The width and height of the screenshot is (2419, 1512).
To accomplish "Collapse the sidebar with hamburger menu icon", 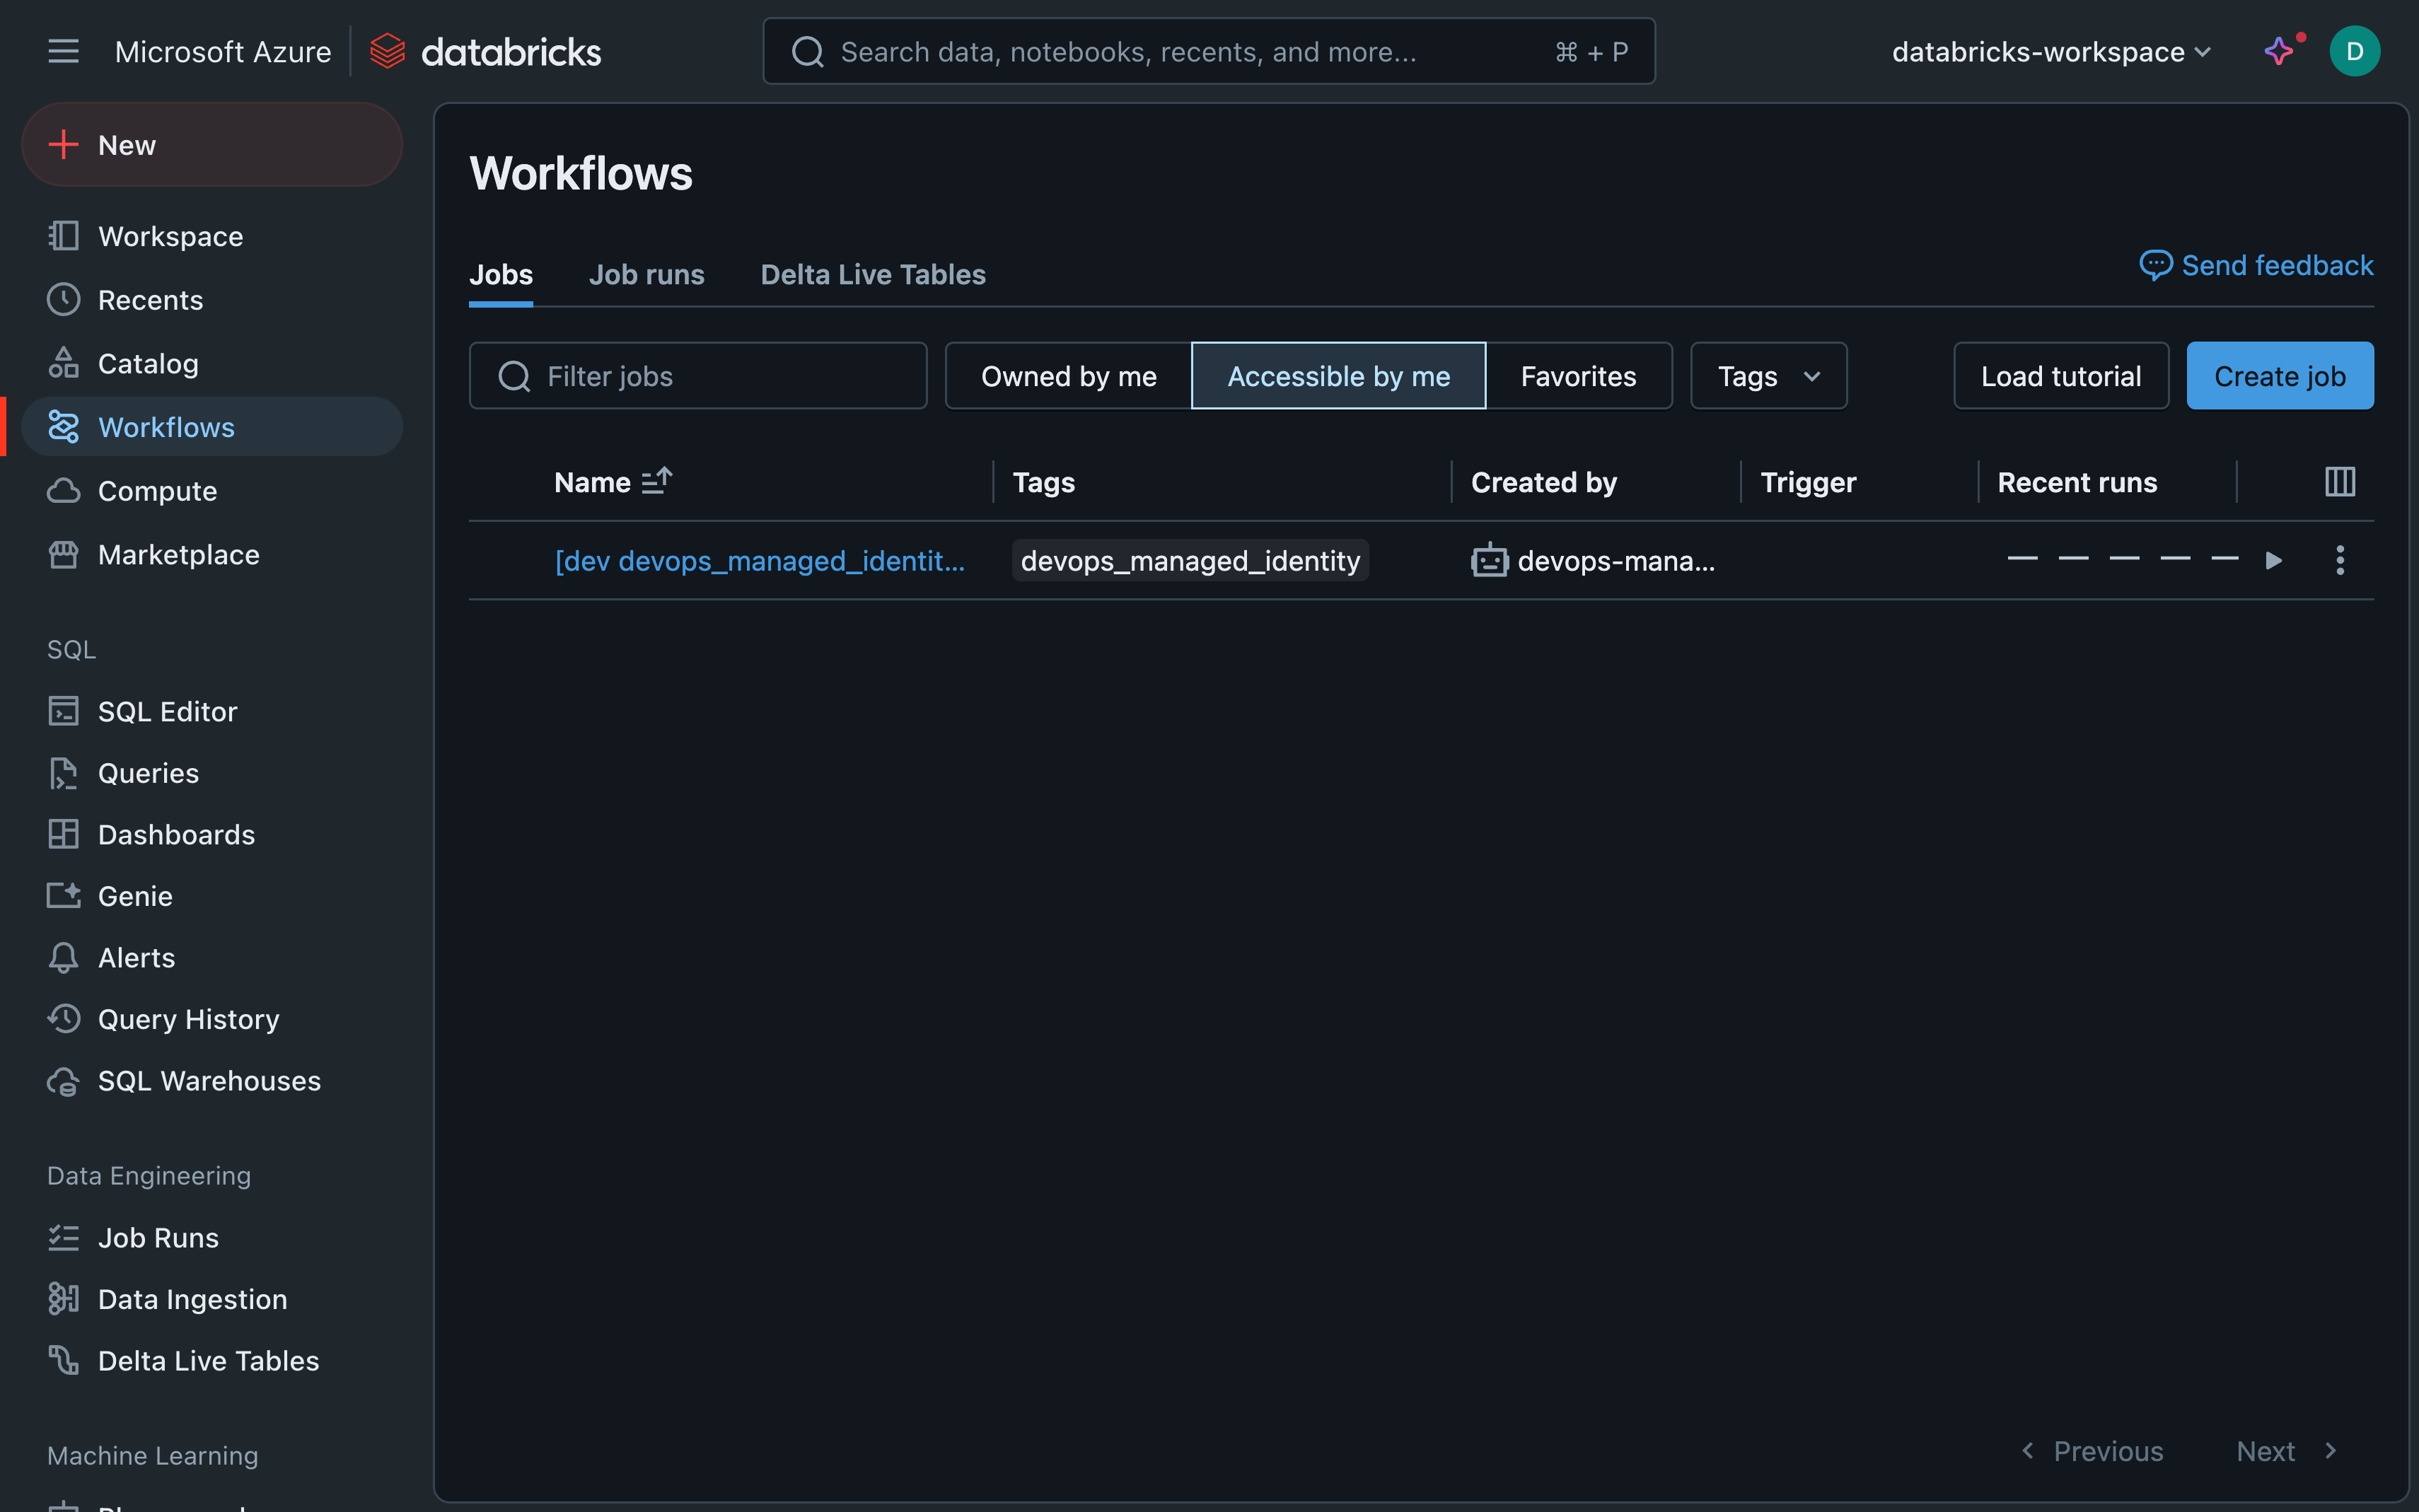I will 63,51.
